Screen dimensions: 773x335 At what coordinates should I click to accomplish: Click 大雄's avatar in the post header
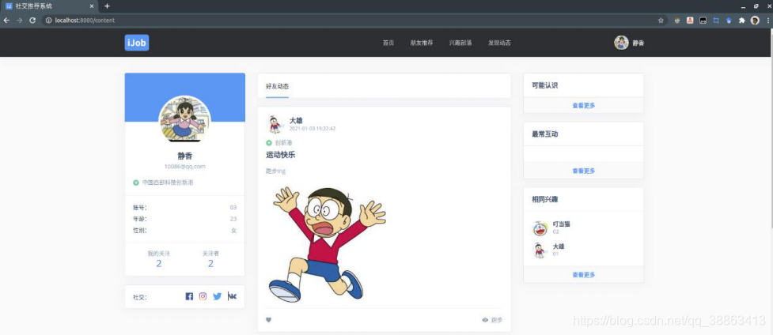pyautogui.click(x=275, y=124)
